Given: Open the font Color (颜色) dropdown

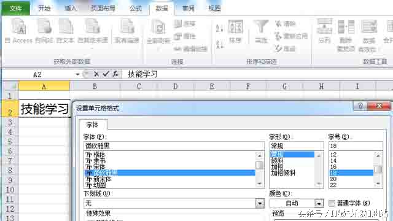Looking at the screenshot, I should [x=319, y=203].
